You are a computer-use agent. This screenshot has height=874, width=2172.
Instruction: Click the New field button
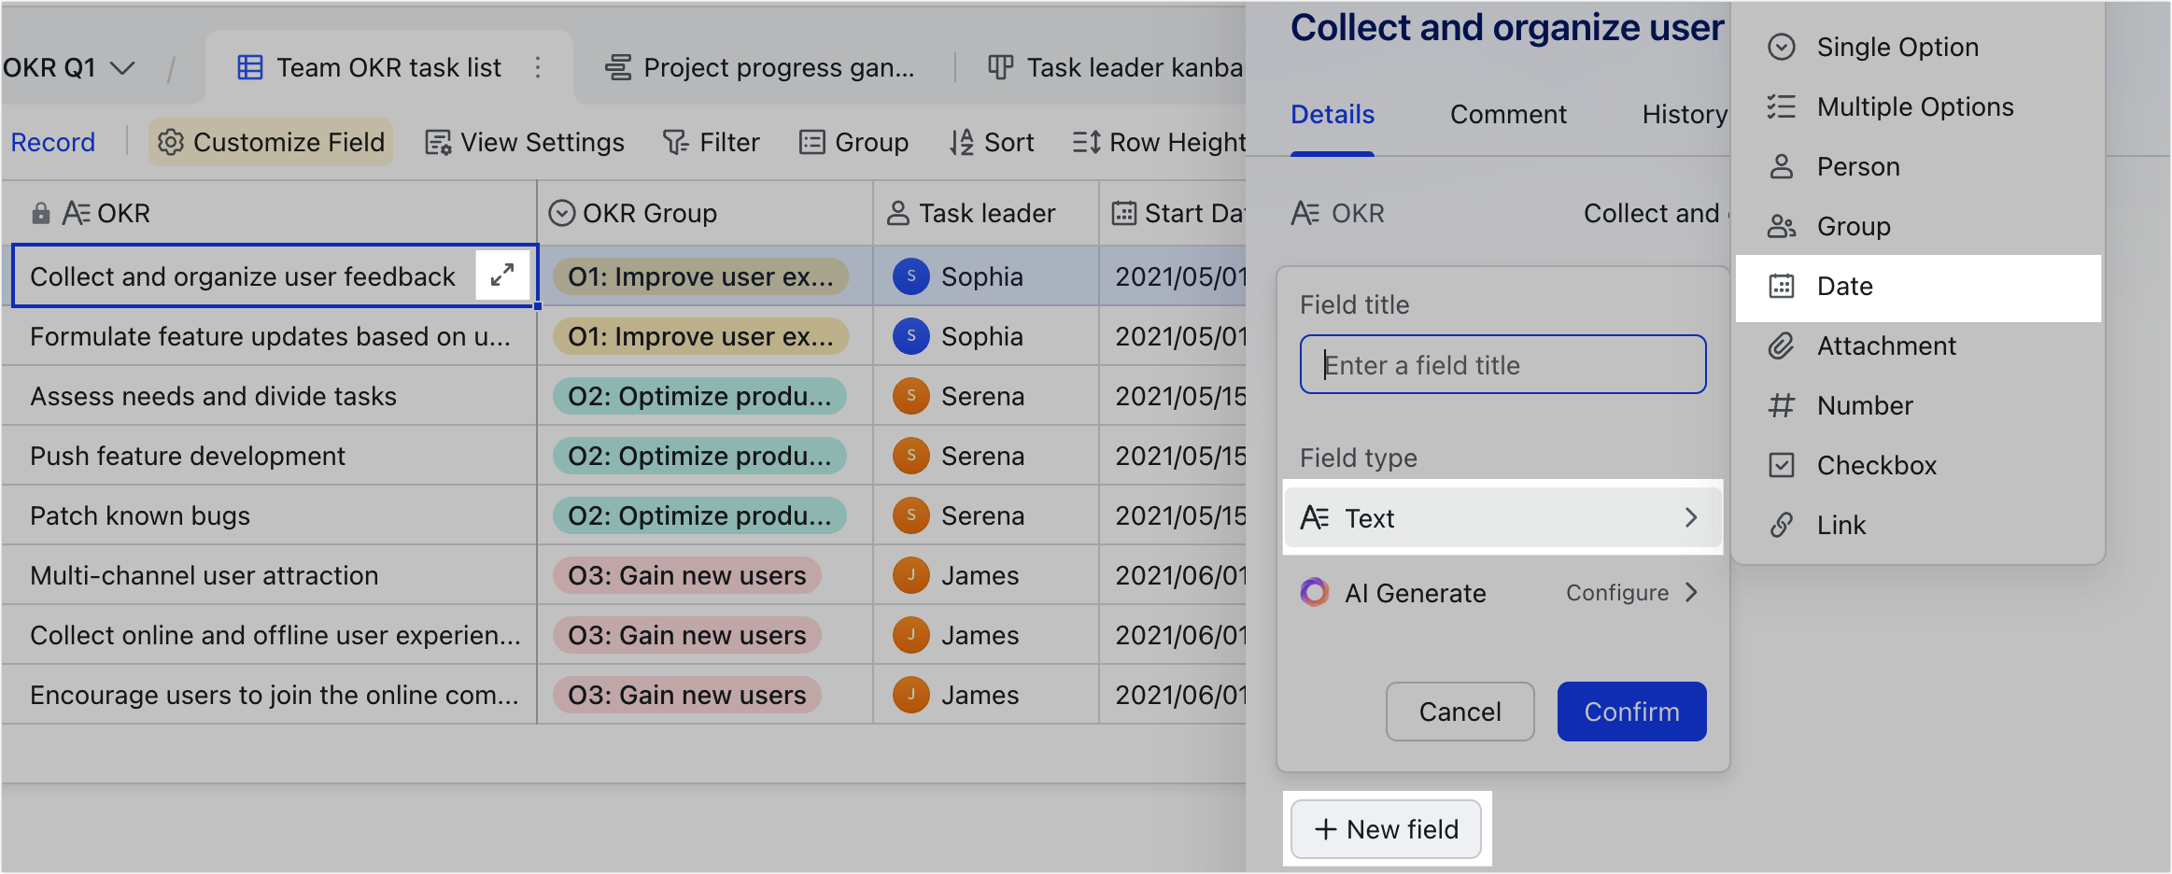pos(1386,828)
